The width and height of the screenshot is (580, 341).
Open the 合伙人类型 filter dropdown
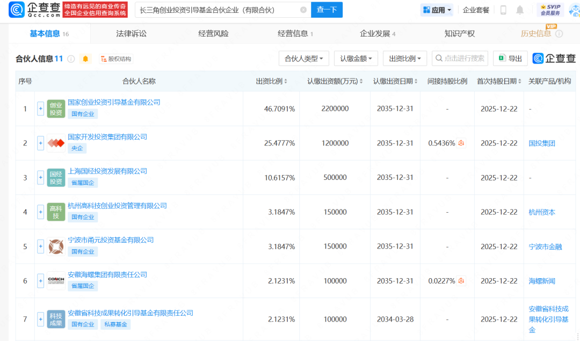[x=304, y=59]
